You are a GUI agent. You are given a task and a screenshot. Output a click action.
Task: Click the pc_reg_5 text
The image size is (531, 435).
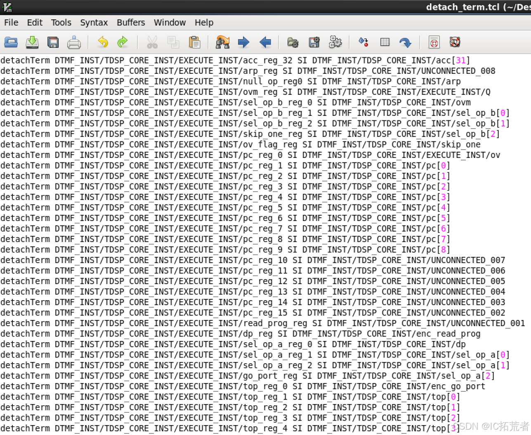263,208
